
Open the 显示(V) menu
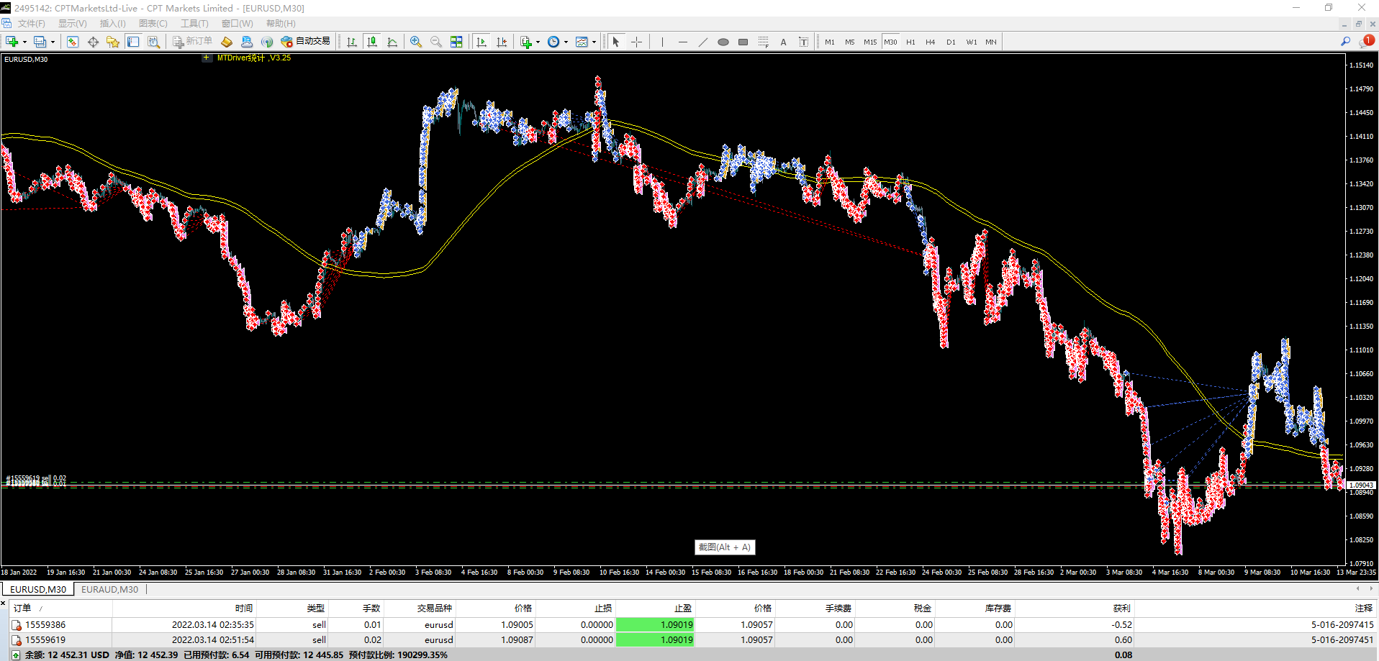[73, 24]
